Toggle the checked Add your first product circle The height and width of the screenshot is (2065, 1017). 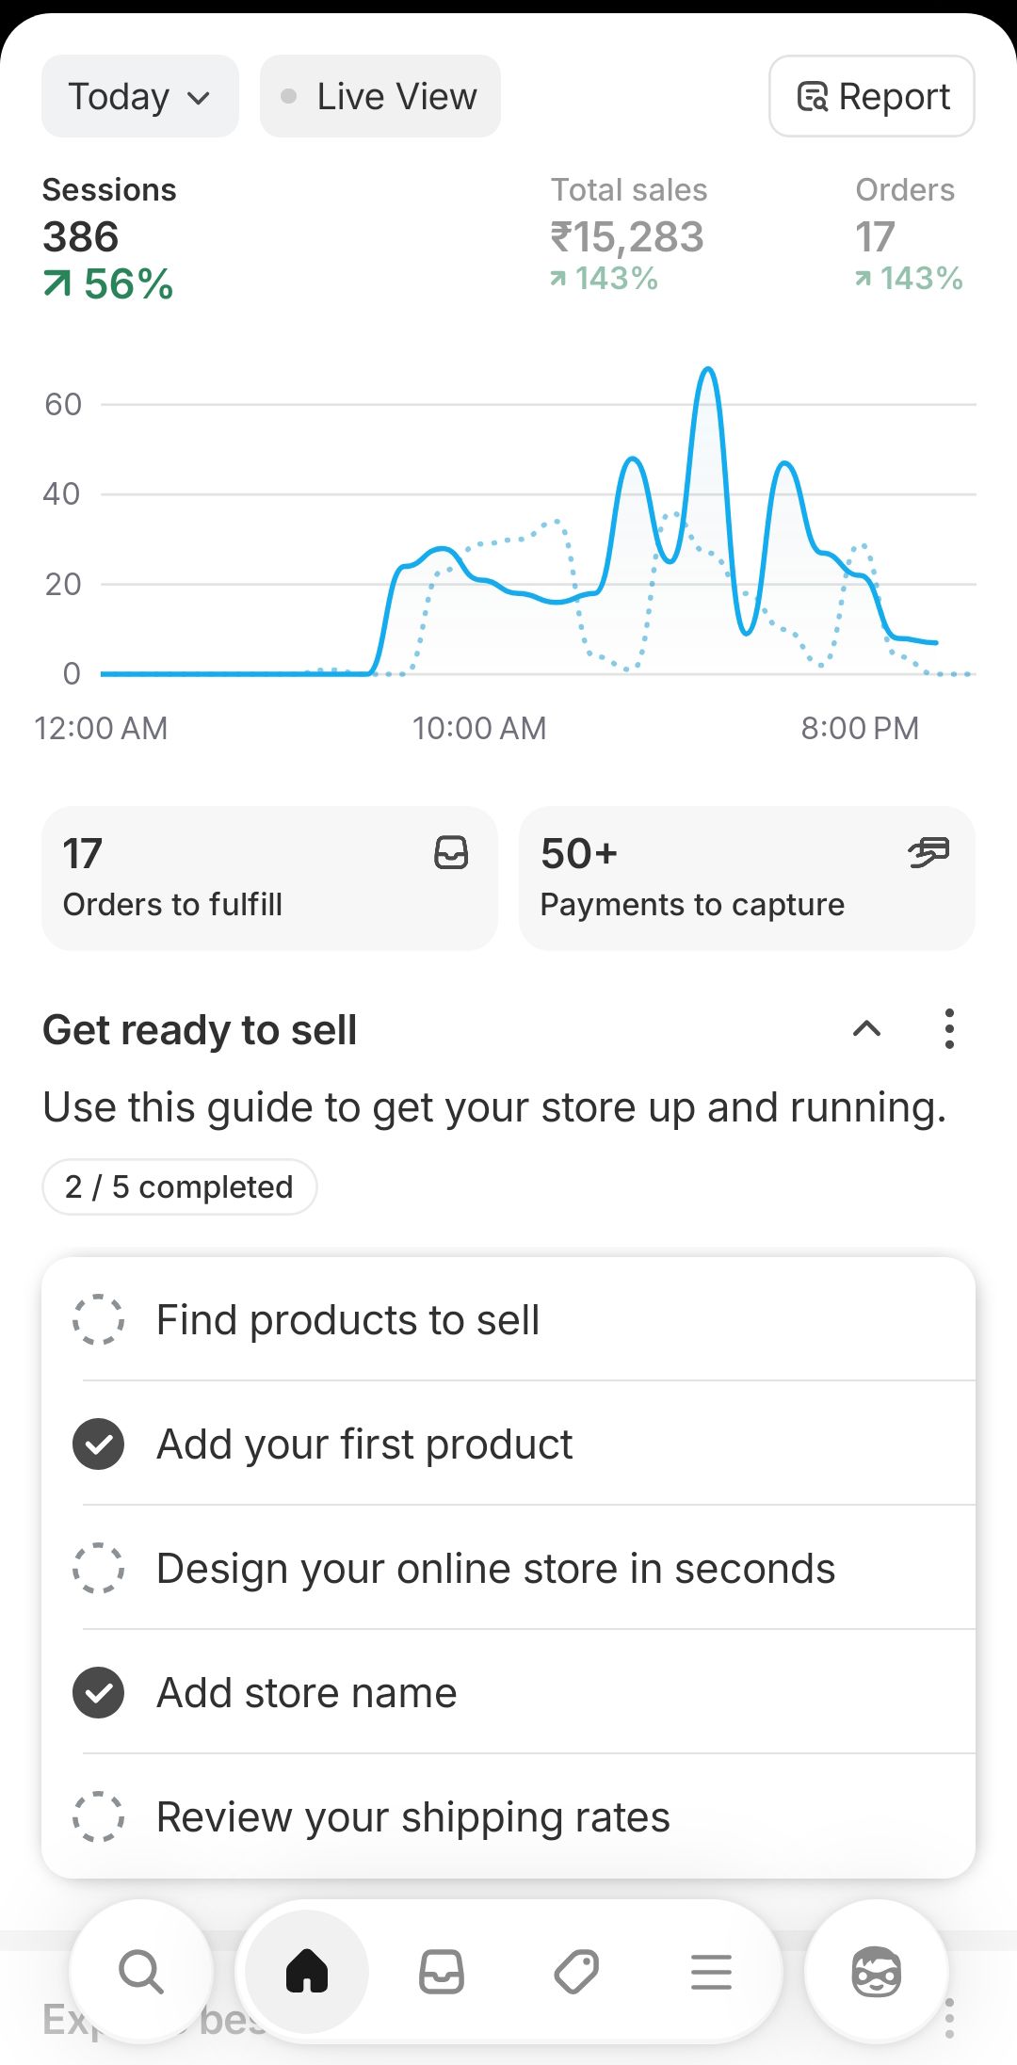(x=99, y=1444)
